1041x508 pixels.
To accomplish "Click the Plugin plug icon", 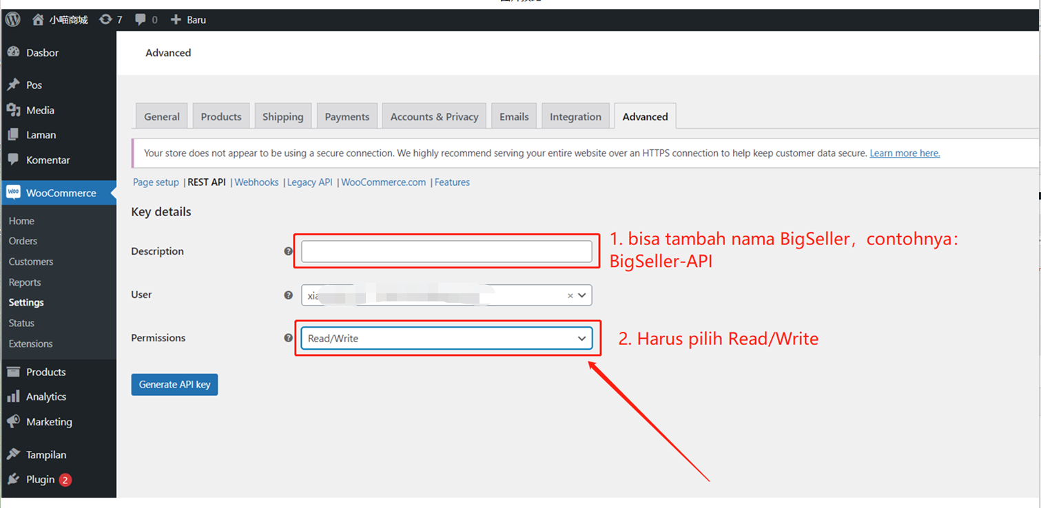I will coord(13,479).
